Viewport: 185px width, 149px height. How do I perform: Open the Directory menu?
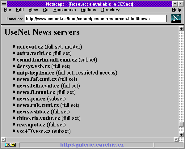click(x=111, y=10)
